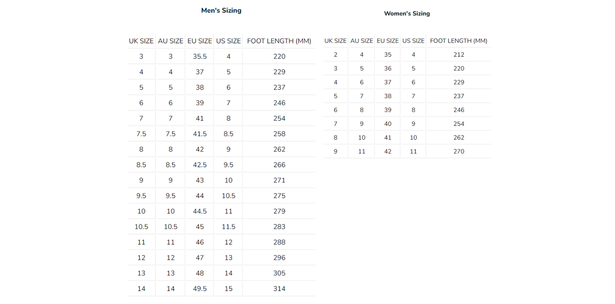Click the 11.5 US size cell

[228, 227]
